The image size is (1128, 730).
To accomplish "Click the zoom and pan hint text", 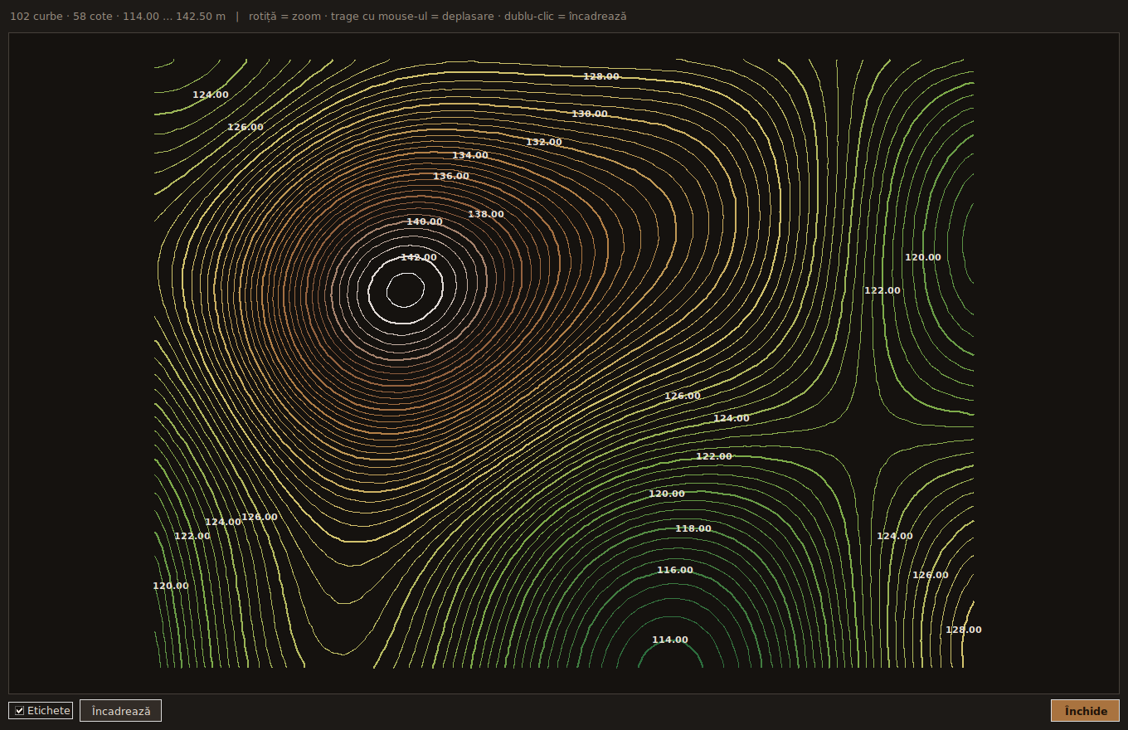I will tap(438, 16).
